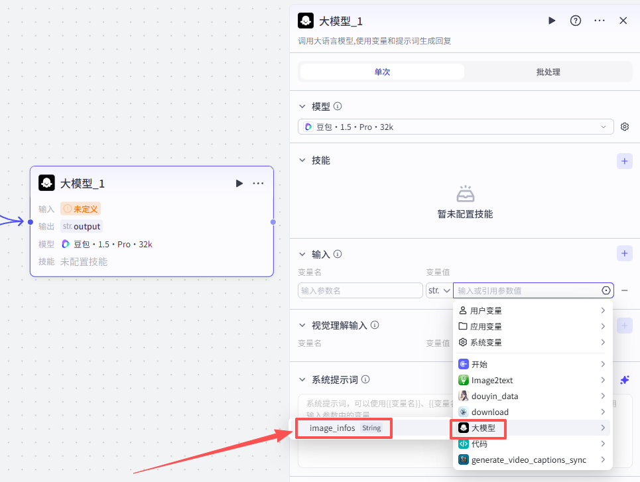640x482 pixels.
Task: Open more options in panel header
Action: 600,21
